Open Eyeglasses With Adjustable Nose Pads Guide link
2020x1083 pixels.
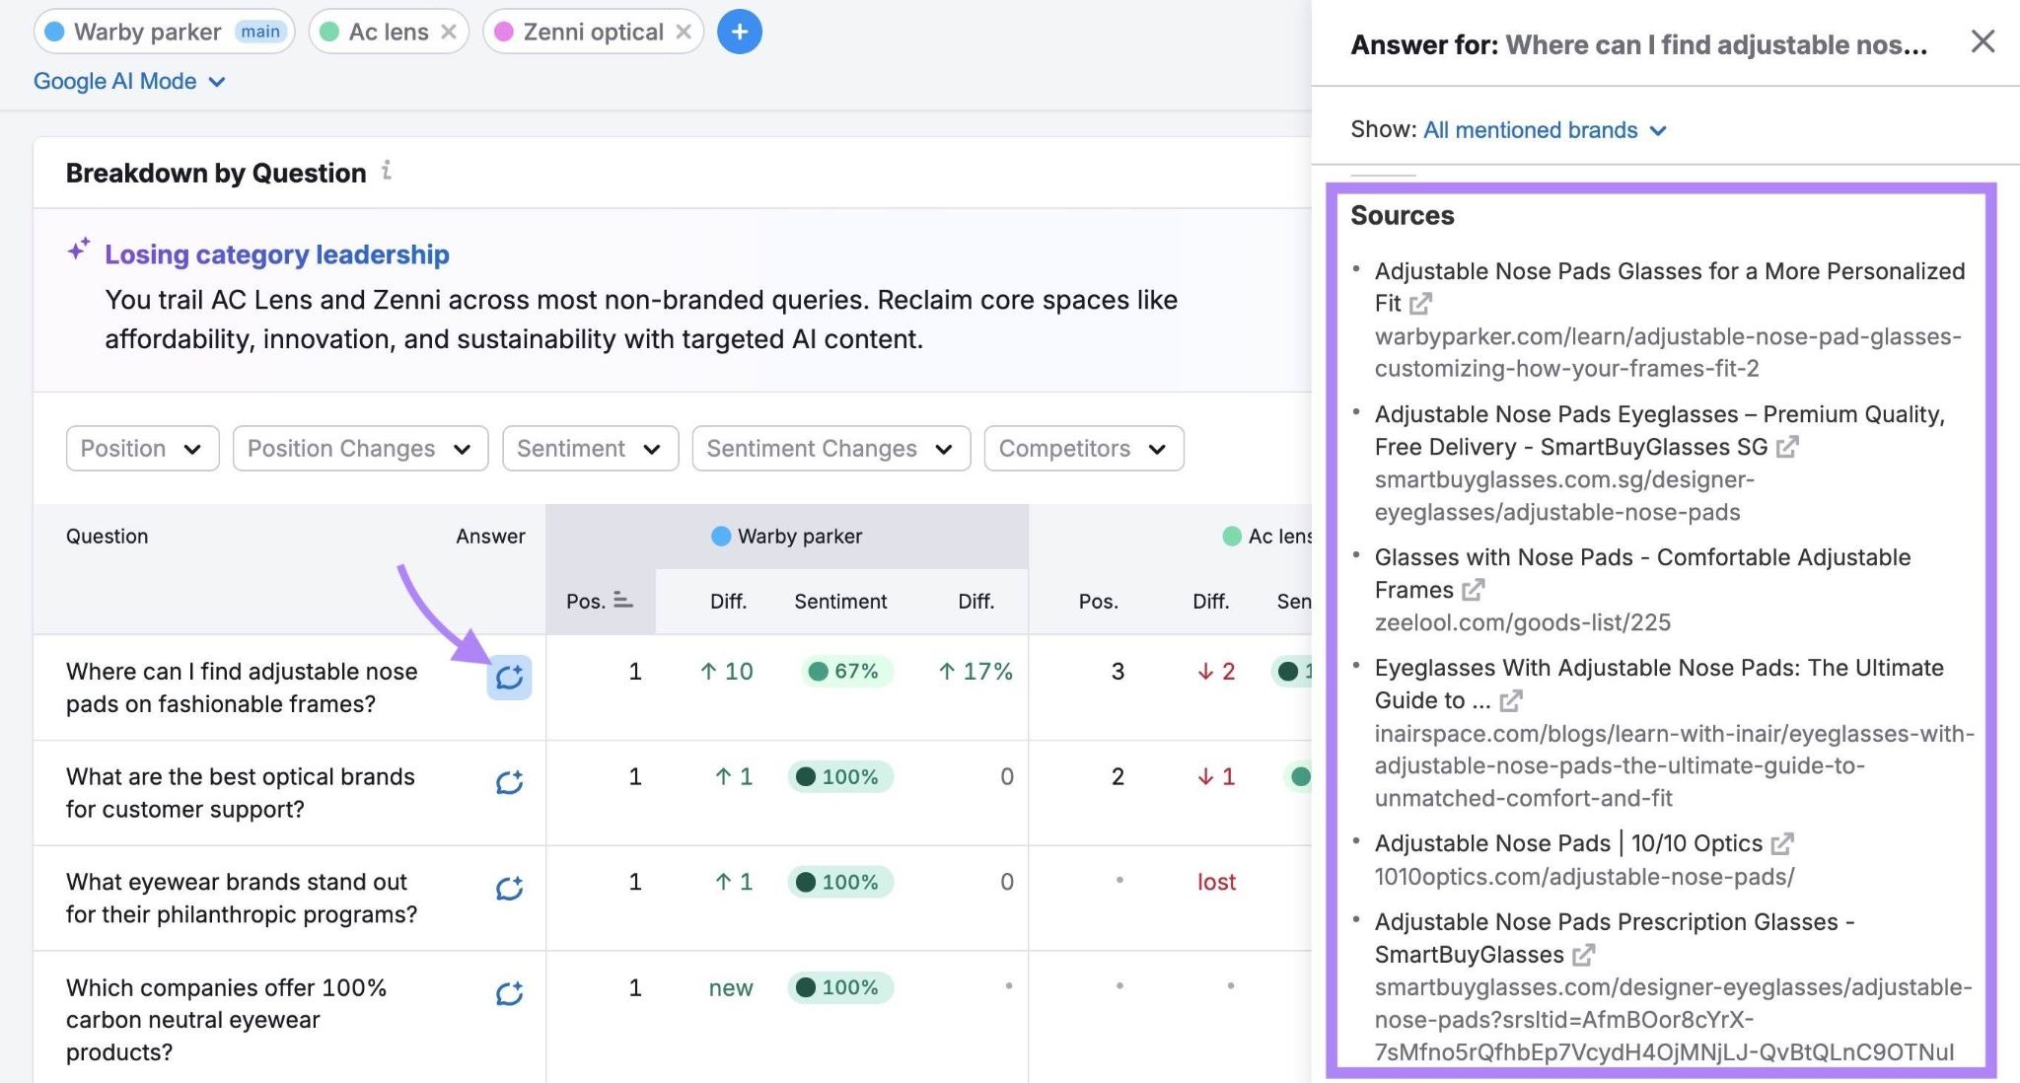[1659, 684]
